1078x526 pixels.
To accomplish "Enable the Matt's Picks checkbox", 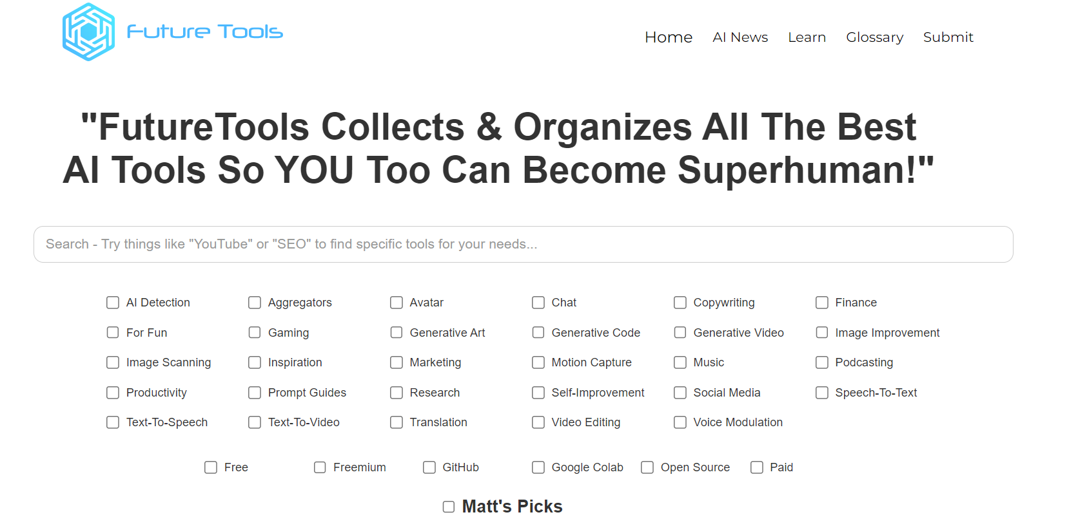I will pyautogui.click(x=449, y=507).
